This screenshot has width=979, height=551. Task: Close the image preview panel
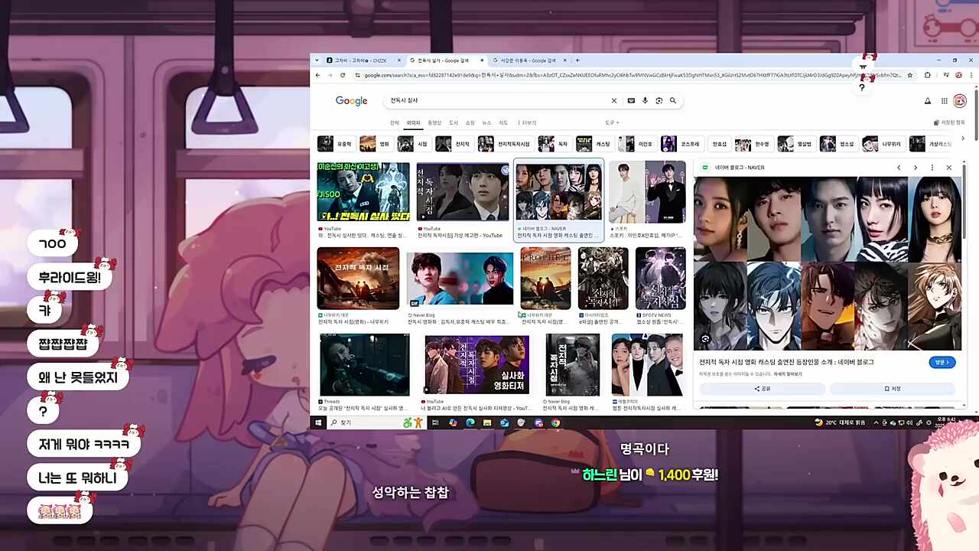click(x=948, y=168)
